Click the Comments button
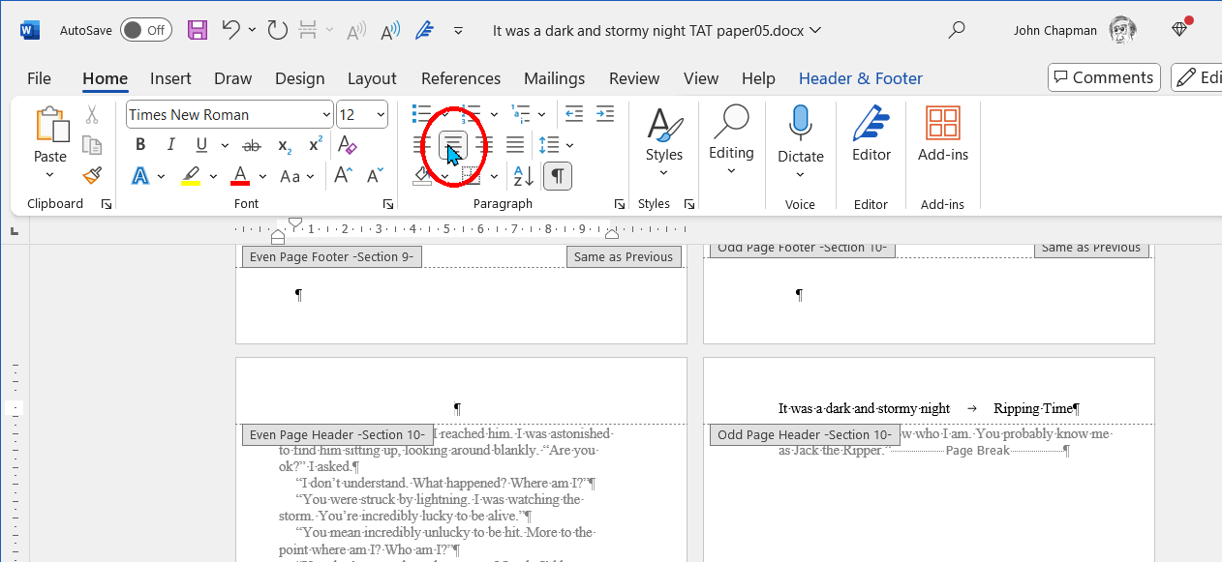The height and width of the screenshot is (562, 1222). [x=1103, y=77]
